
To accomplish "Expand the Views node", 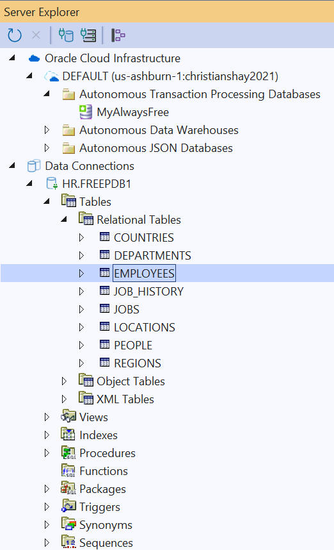I will pyautogui.click(x=47, y=417).
